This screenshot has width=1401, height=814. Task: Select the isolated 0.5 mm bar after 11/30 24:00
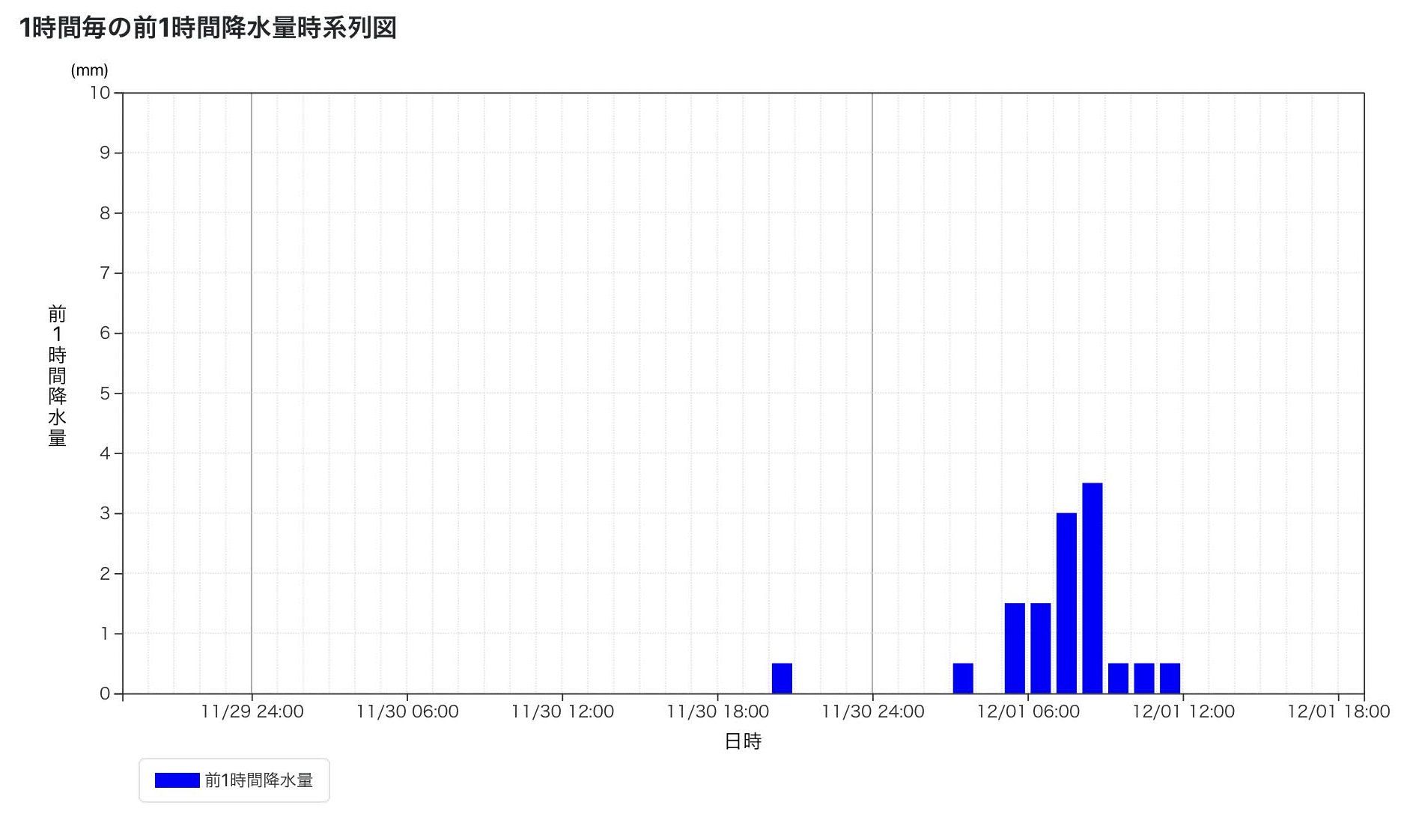pos(963,679)
